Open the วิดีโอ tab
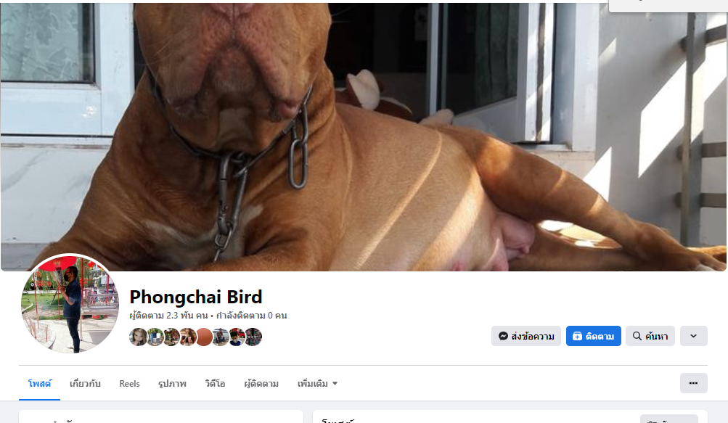 coord(215,384)
